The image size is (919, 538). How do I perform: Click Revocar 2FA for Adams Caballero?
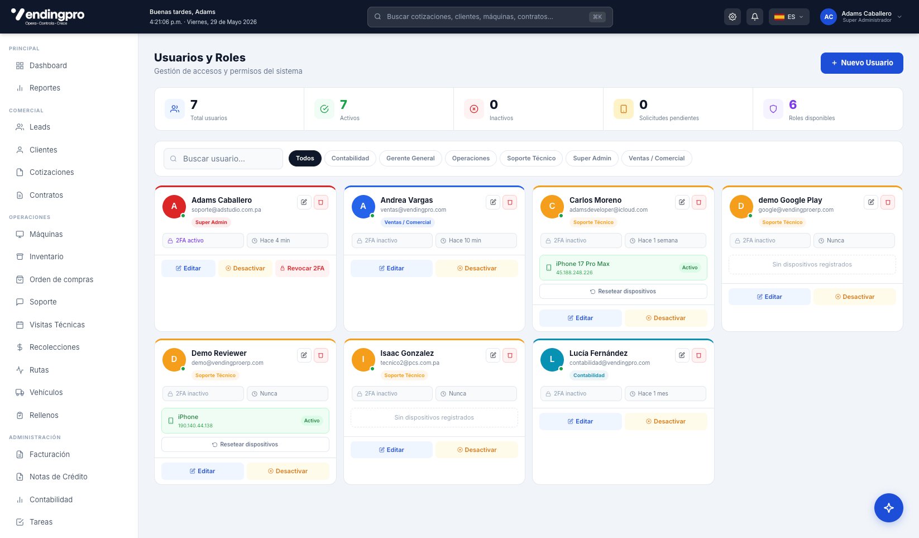(x=302, y=268)
